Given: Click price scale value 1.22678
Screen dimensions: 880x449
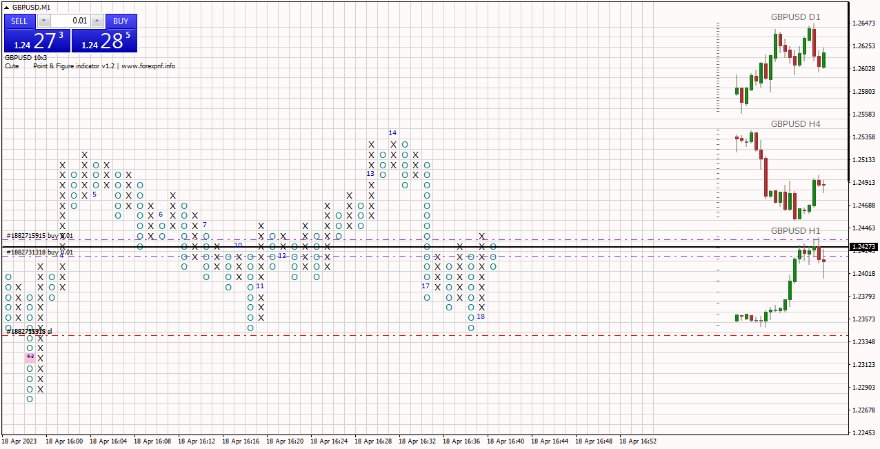Looking at the screenshot, I should point(864,410).
